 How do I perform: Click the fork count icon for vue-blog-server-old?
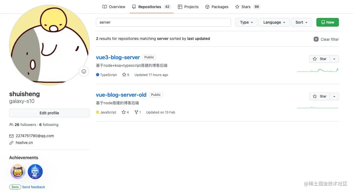136,112
